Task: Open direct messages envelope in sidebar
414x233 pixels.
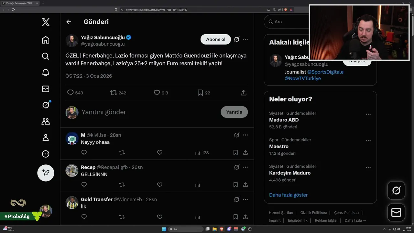Action: click(46, 89)
